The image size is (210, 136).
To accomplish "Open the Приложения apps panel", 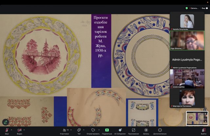I will (x=133, y=130).
